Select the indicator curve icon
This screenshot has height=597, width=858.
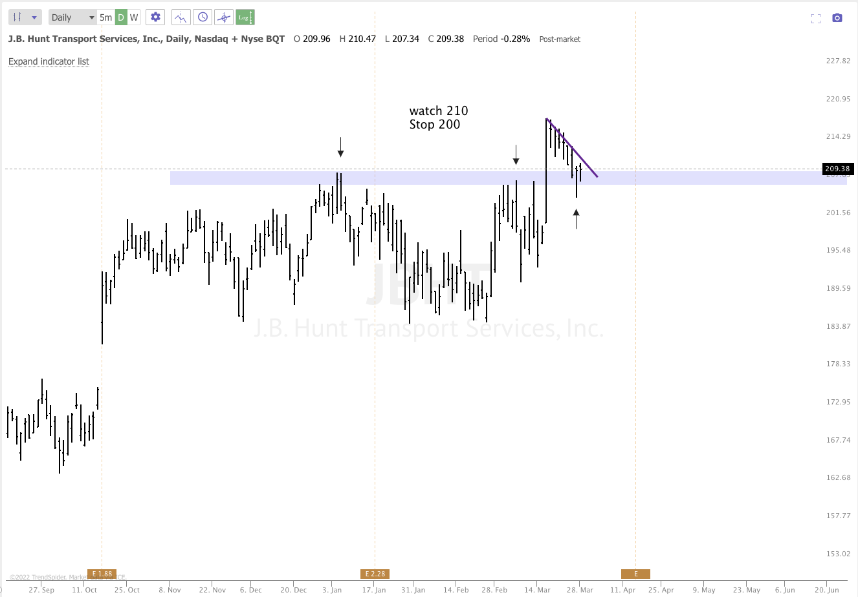click(181, 17)
